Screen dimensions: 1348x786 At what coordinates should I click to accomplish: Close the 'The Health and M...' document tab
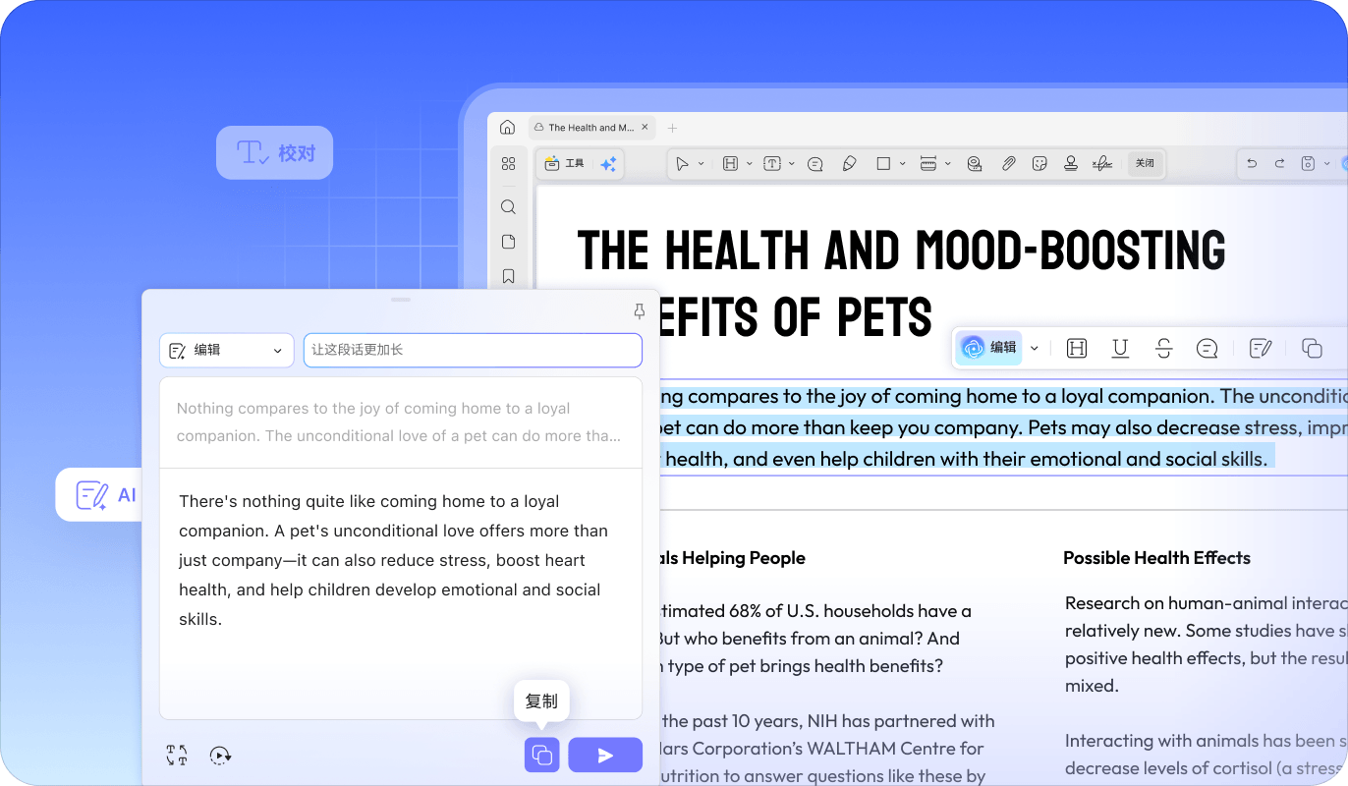pyautogui.click(x=645, y=128)
